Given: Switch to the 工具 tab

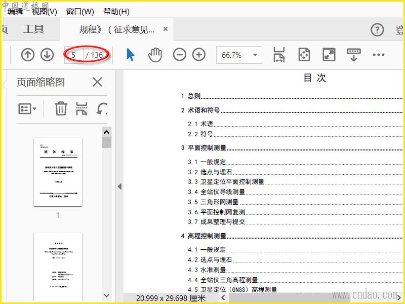Looking at the screenshot, I should [33, 29].
